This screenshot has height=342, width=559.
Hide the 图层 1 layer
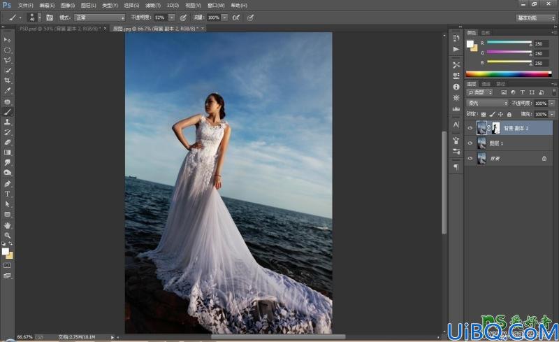(470, 143)
